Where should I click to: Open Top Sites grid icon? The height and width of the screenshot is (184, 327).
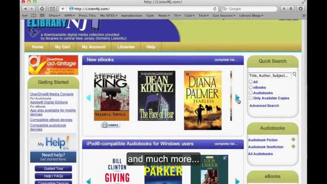pyautogui.click(x=42, y=16)
